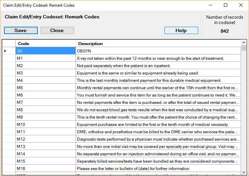Viewport: 249px width, 176px height.
Task: Open the Help button
Action: 181,30
